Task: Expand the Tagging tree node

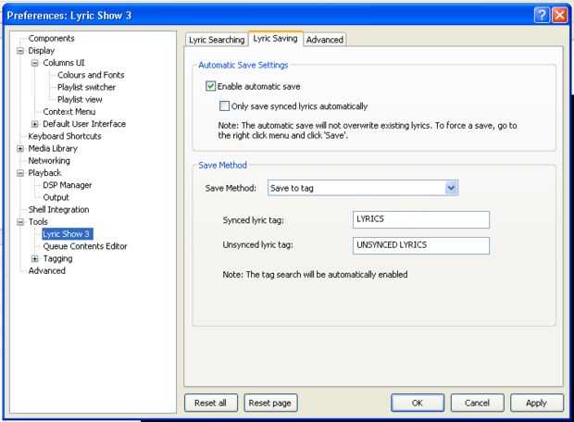Action: [35, 259]
